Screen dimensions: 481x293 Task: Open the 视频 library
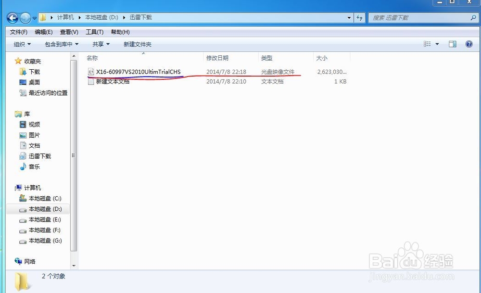pyautogui.click(x=34, y=124)
